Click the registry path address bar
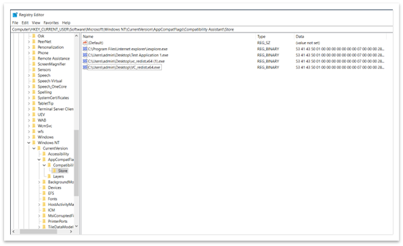This screenshot has width=403, height=246. [x=201, y=29]
